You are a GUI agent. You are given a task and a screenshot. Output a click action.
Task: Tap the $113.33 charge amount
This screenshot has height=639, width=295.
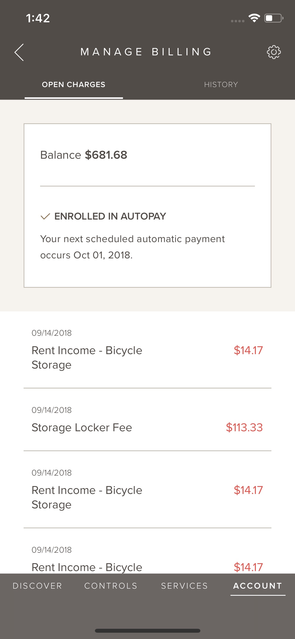[x=244, y=427]
